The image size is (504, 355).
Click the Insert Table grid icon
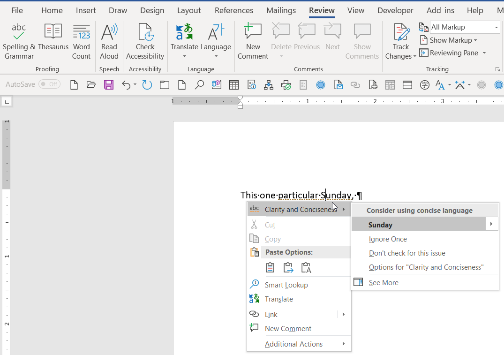[x=233, y=85]
